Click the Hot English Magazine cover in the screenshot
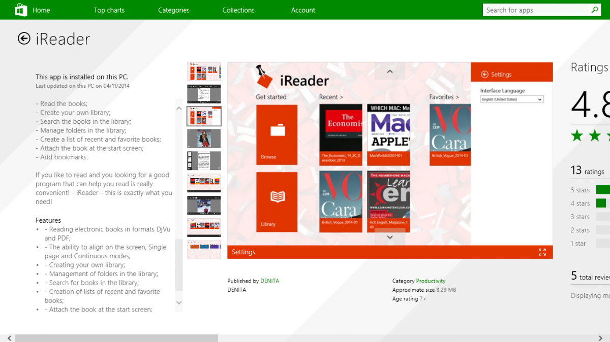 pyautogui.click(x=388, y=201)
